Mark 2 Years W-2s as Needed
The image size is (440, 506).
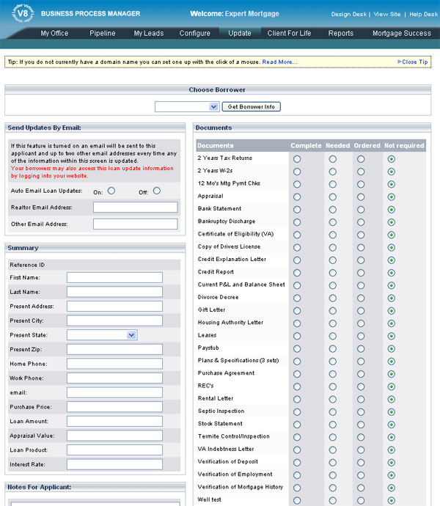click(x=332, y=172)
